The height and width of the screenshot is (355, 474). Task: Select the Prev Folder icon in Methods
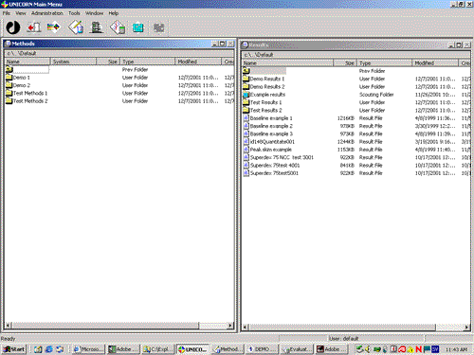click(9, 69)
